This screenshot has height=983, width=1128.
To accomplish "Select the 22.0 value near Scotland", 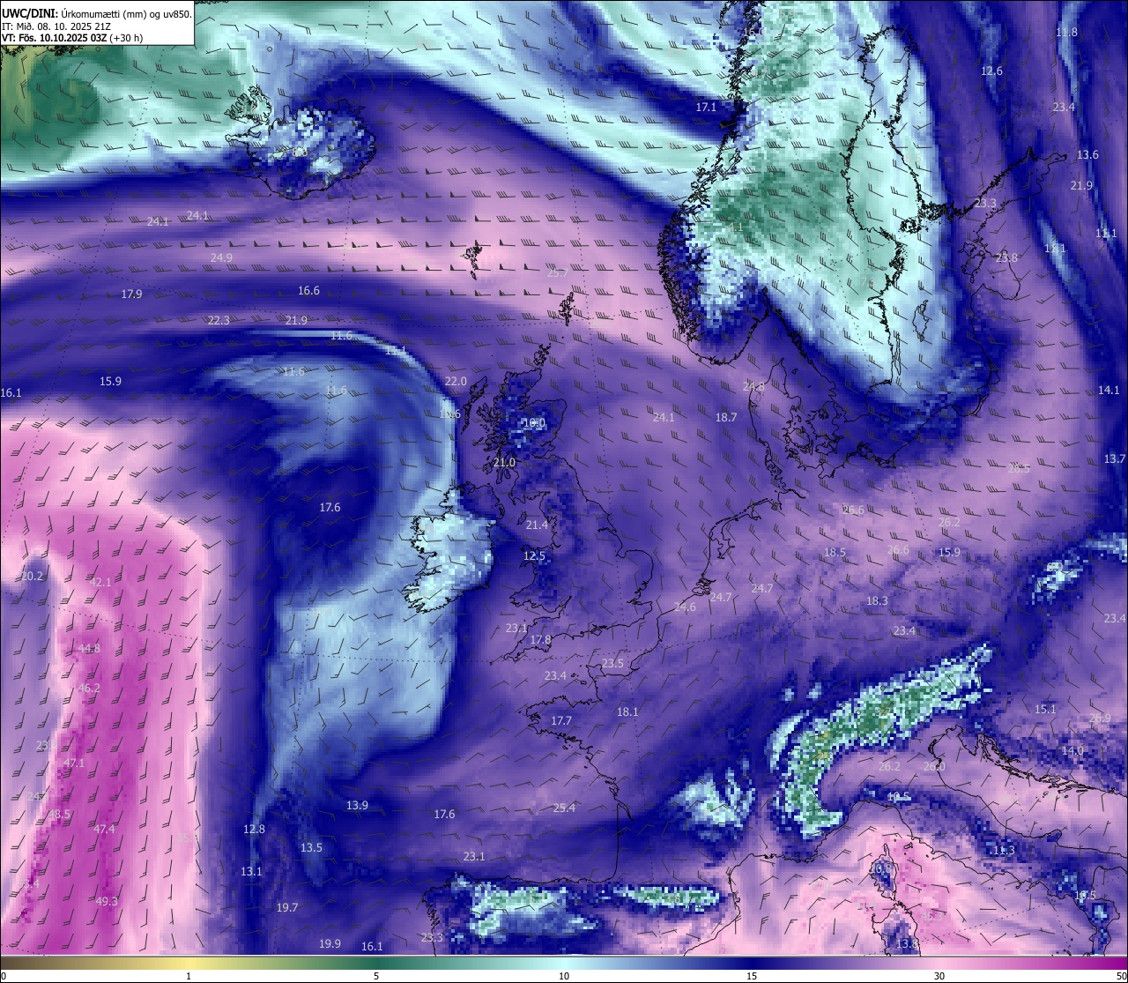I will coord(456,382).
